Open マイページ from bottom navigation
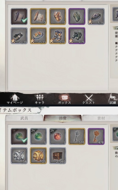Viewport: 118px width, 190px height. [x=15, y=99]
